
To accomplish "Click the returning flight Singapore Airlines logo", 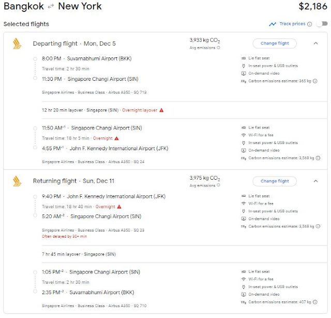I will [x=17, y=181].
